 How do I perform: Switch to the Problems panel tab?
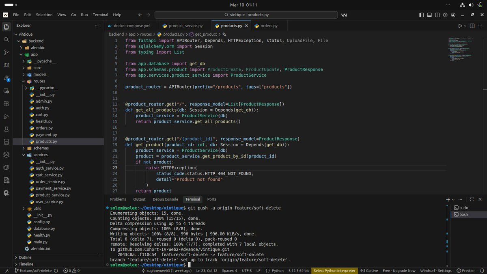click(x=118, y=199)
